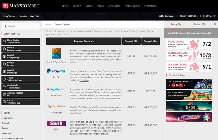Open the Live Casino section
Screen dimensions: 218x140
pyautogui.click(x=114, y=6)
